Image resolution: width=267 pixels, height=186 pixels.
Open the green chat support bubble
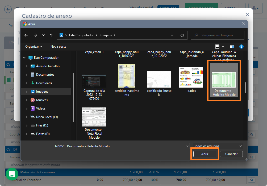(12, 174)
